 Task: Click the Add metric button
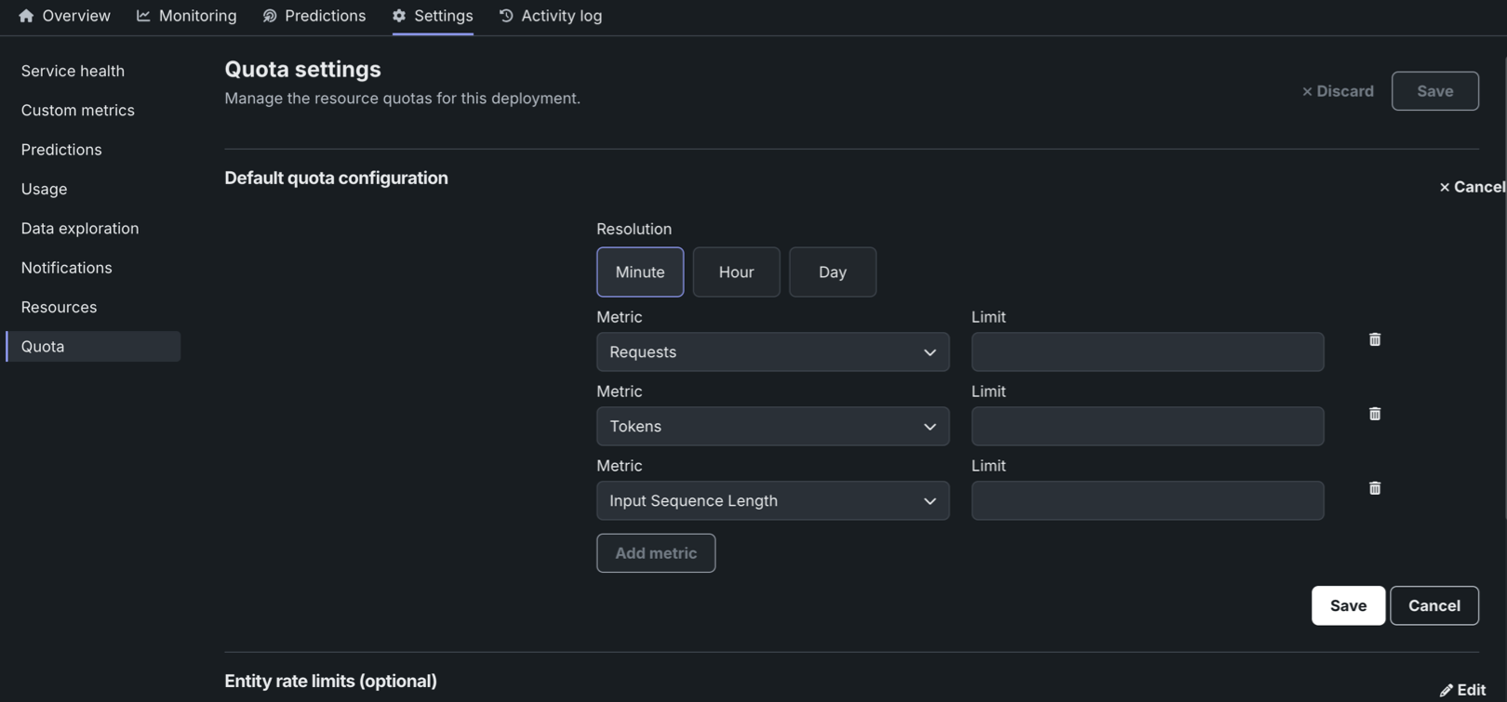pyautogui.click(x=655, y=553)
